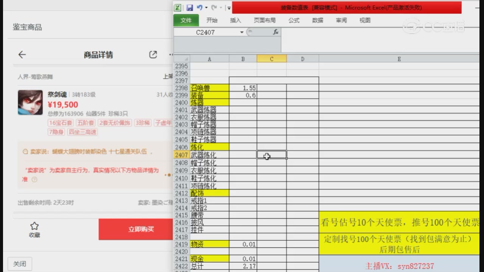Click the Redo arrow in quick access toolbar

click(214, 8)
